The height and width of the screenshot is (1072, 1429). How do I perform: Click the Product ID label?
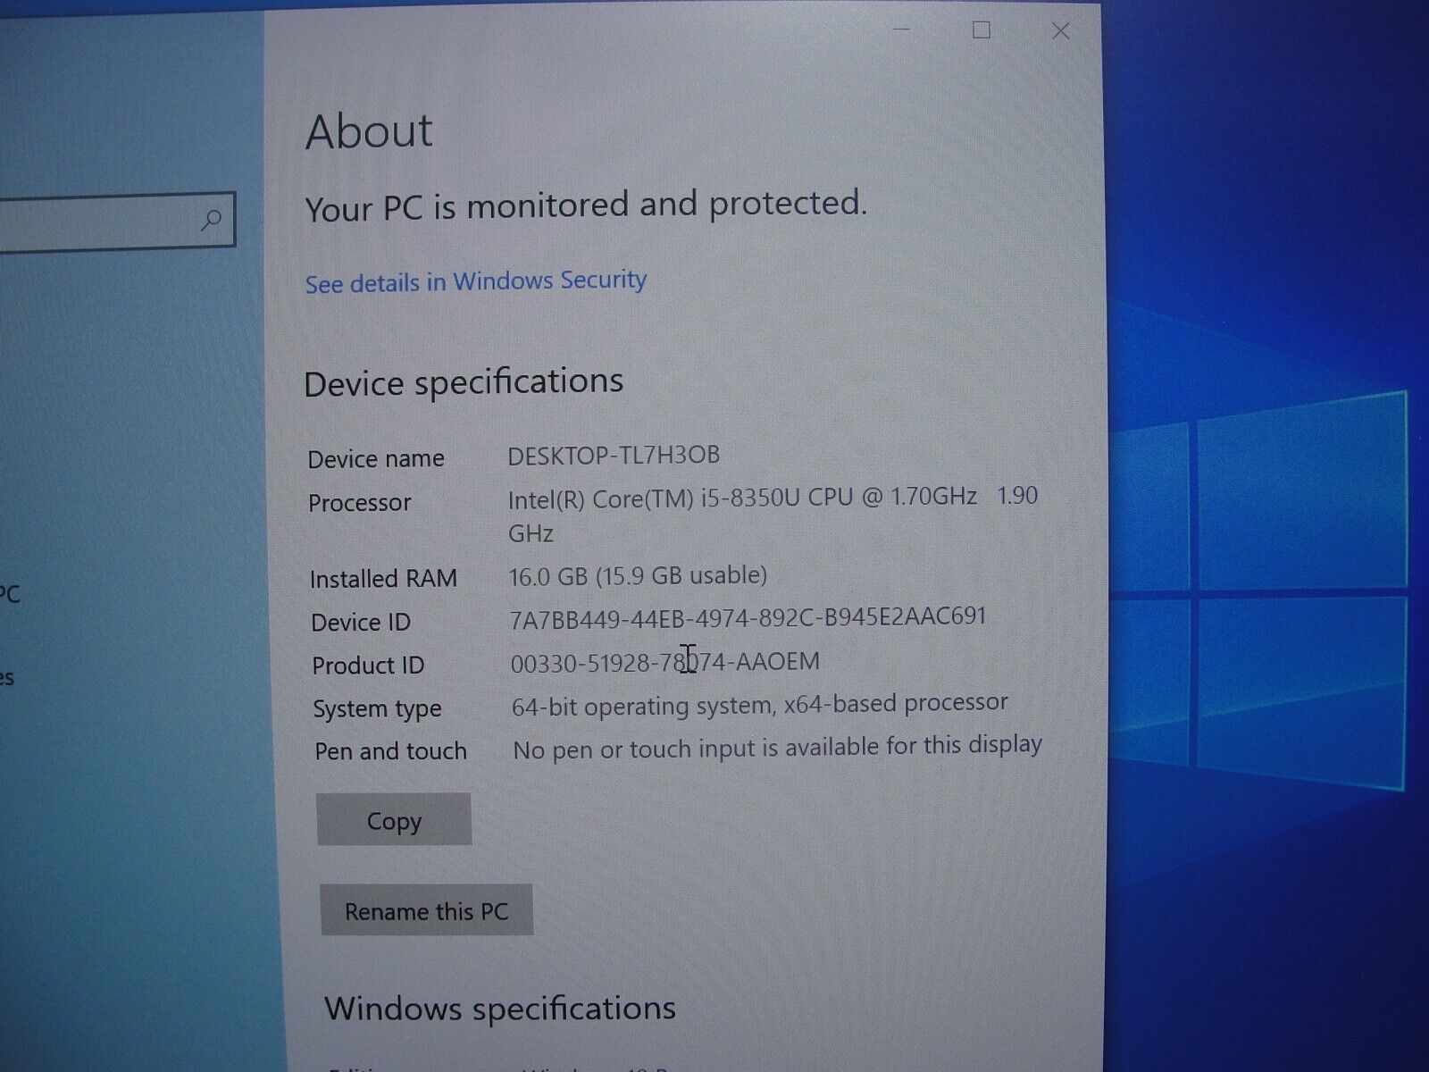click(368, 666)
